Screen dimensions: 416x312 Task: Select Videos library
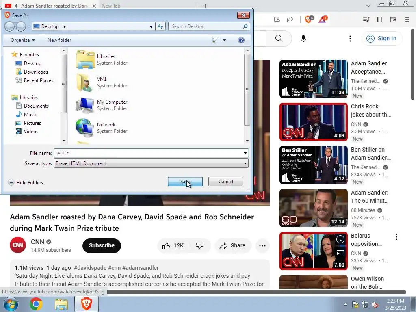27,131
